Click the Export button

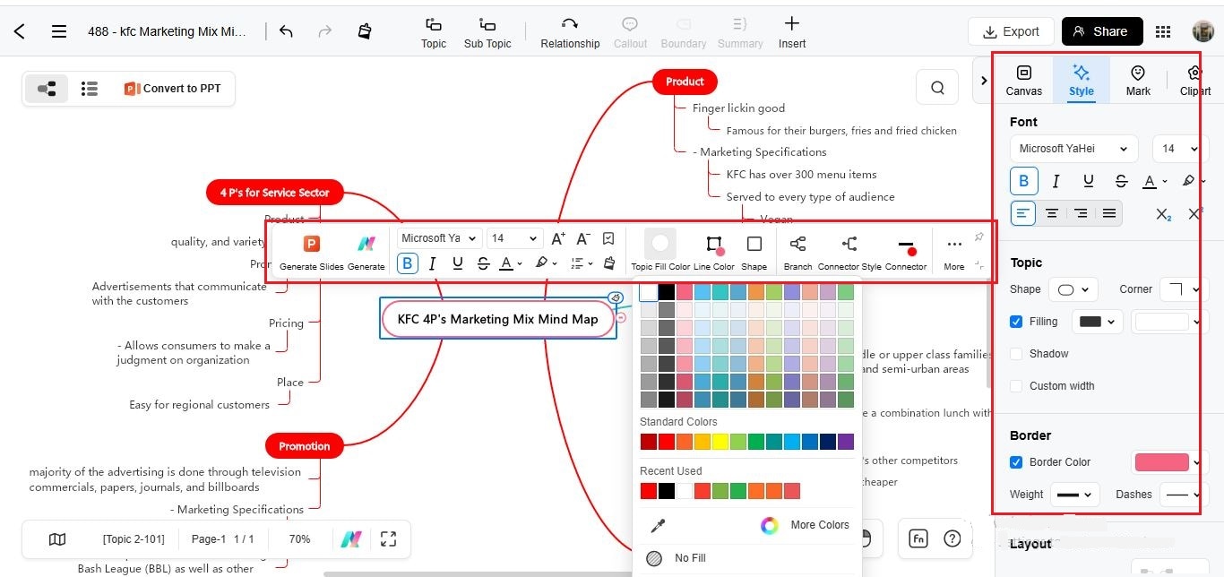(x=1011, y=31)
